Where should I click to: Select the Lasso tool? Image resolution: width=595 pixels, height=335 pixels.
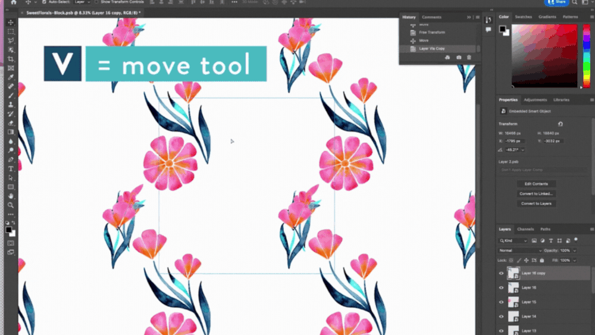coord(11,40)
